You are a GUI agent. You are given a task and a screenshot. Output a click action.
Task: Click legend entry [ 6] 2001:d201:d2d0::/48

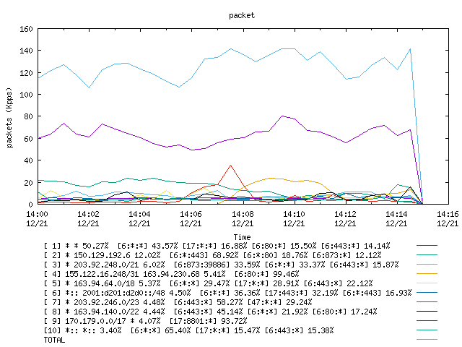click(227, 293)
